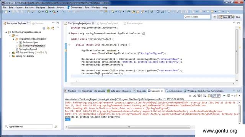
Task: Expand the folded import statements in editor
Action: (x=69, y=33)
